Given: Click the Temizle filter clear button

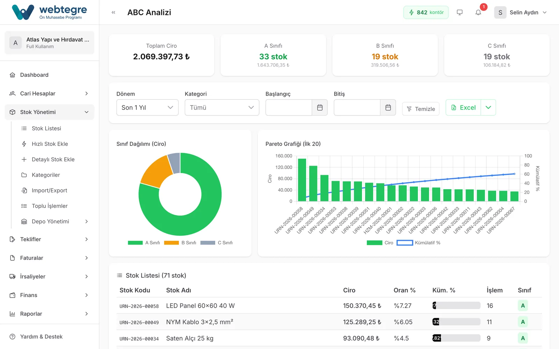Looking at the screenshot, I should (421, 109).
